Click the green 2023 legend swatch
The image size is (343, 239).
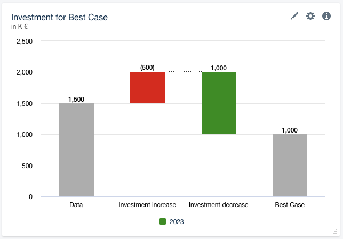[x=163, y=221]
